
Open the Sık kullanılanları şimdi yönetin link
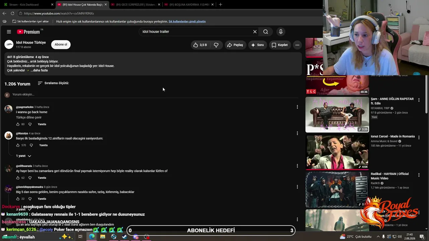click(187, 21)
